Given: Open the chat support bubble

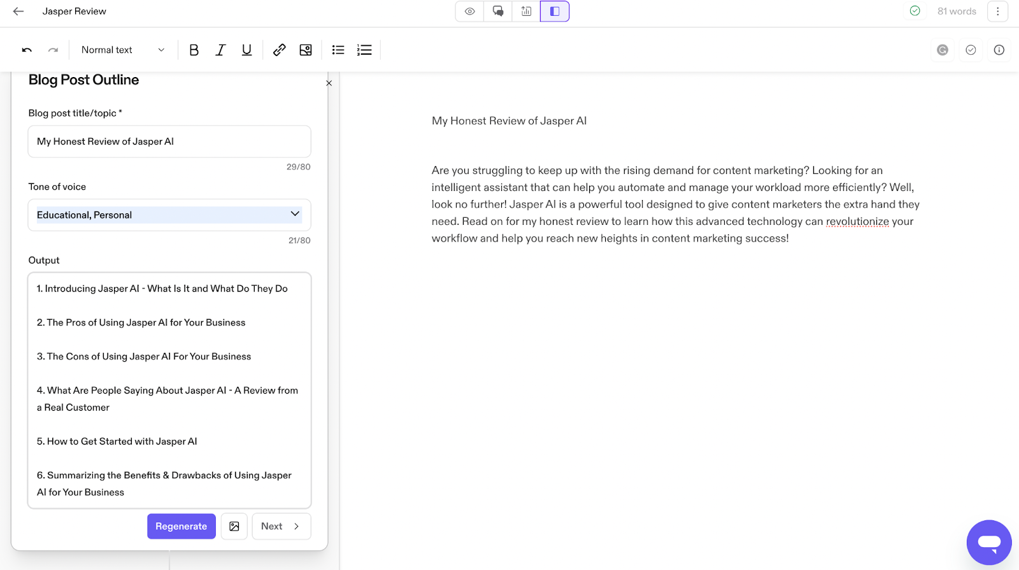Looking at the screenshot, I should tap(989, 543).
